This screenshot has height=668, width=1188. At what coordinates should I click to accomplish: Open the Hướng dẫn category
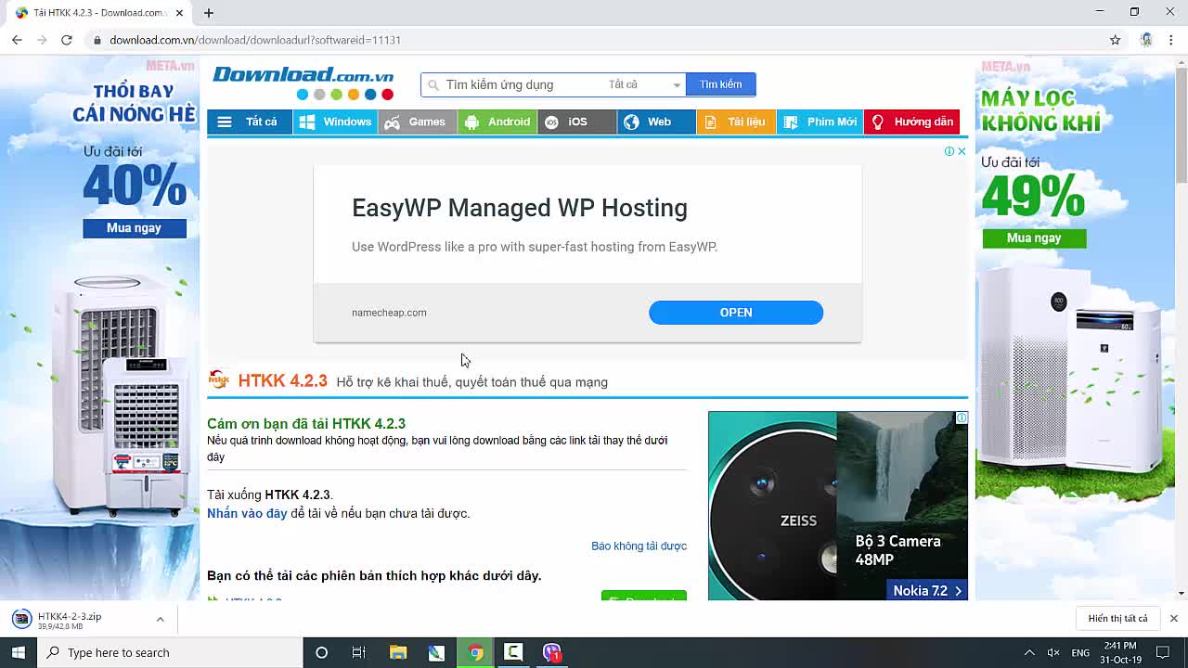click(912, 122)
